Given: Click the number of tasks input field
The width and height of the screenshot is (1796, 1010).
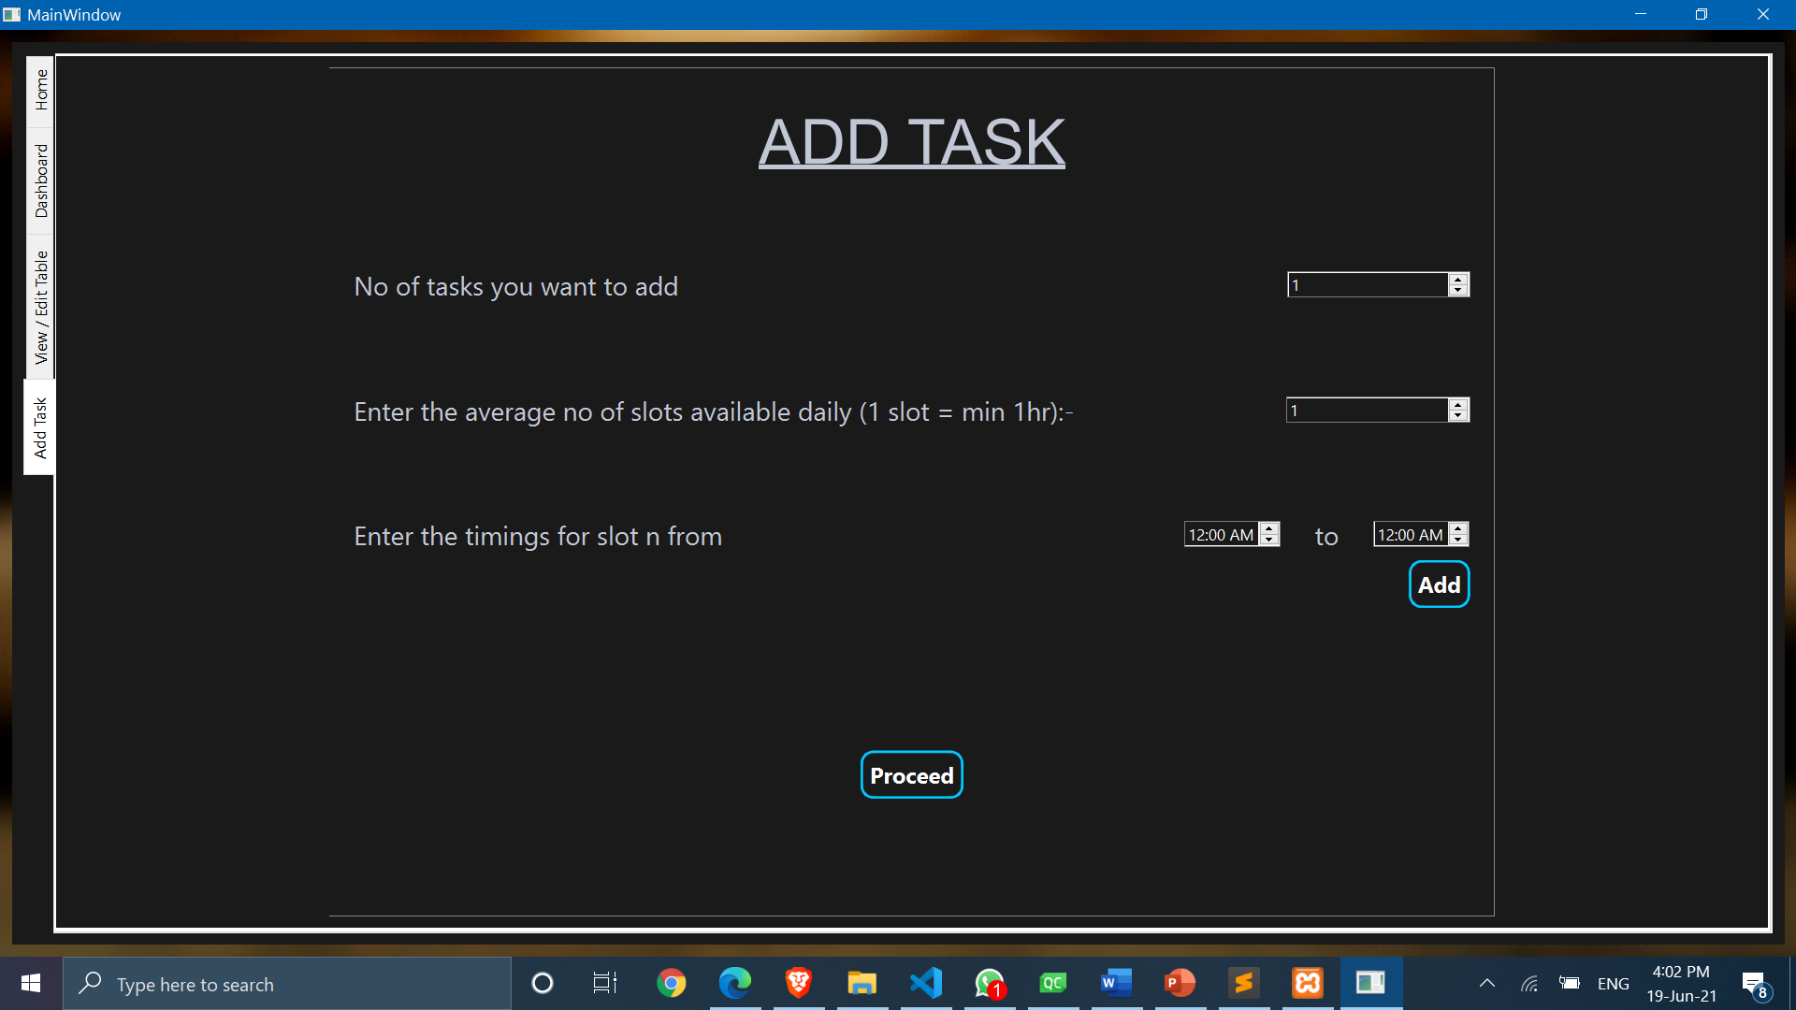Looking at the screenshot, I should (1368, 285).
